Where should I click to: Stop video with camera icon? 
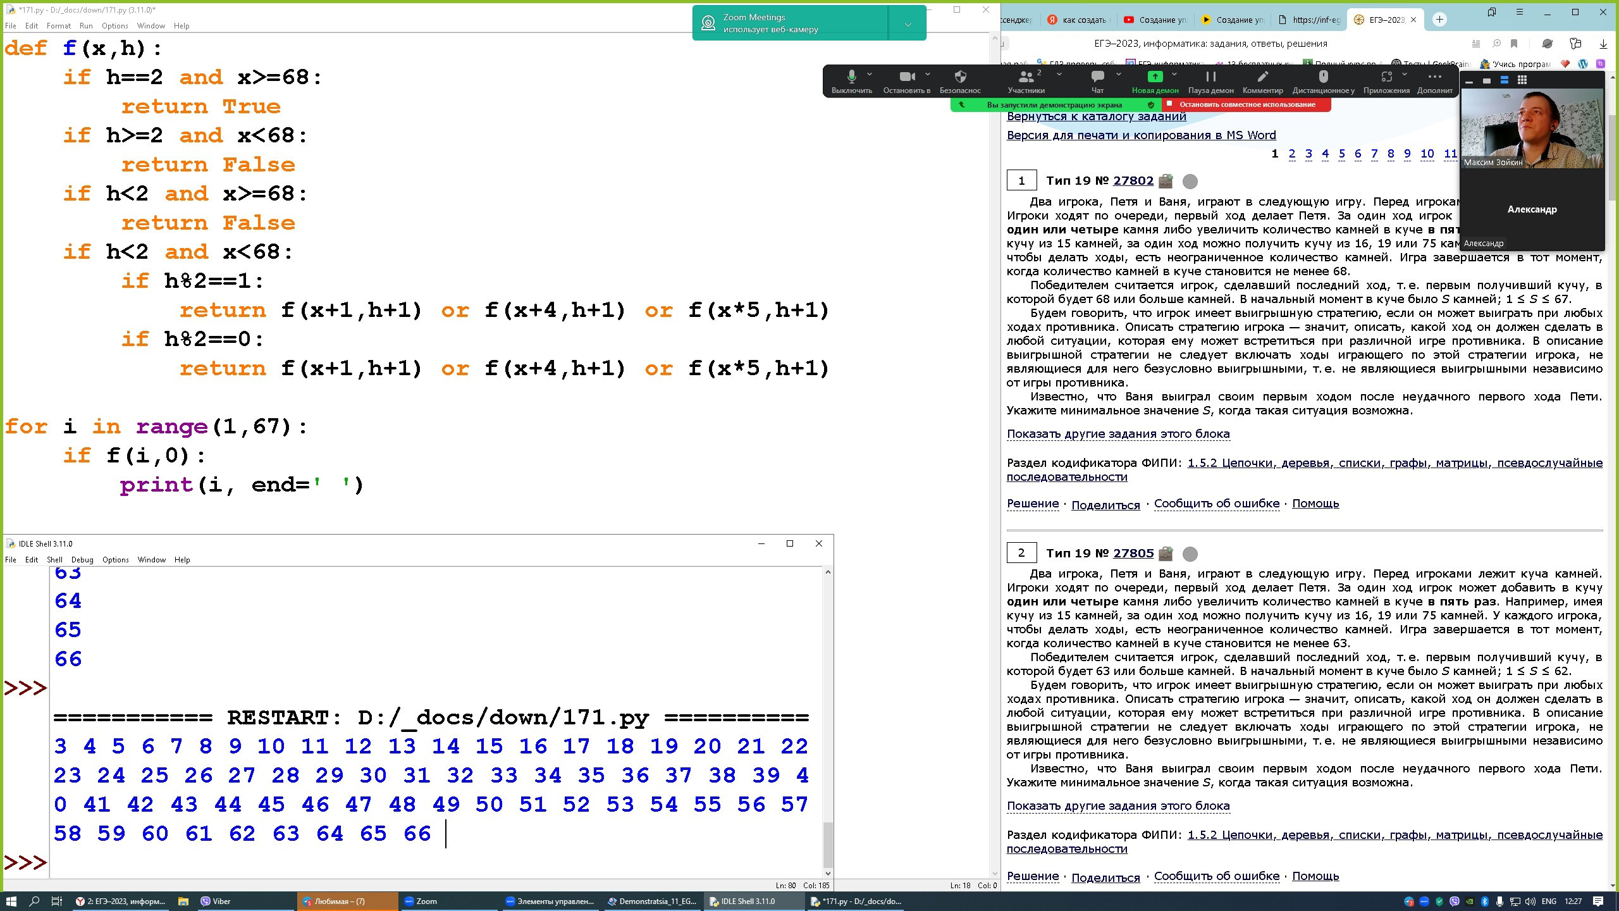(907, 77)
